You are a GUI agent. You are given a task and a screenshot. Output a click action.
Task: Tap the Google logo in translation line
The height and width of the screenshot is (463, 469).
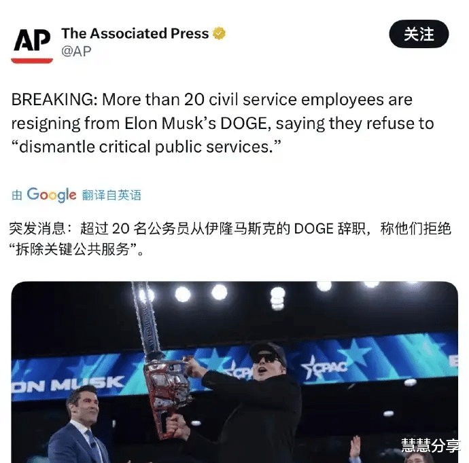pos(52,195)
